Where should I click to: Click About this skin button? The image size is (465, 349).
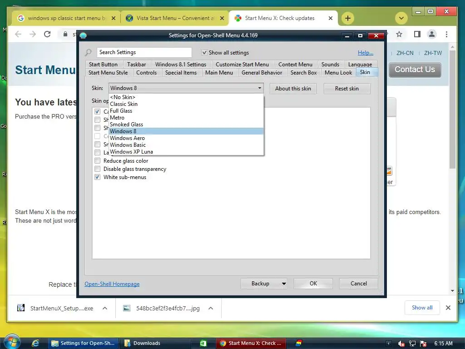pyautogui.click(x=293, y=89)
